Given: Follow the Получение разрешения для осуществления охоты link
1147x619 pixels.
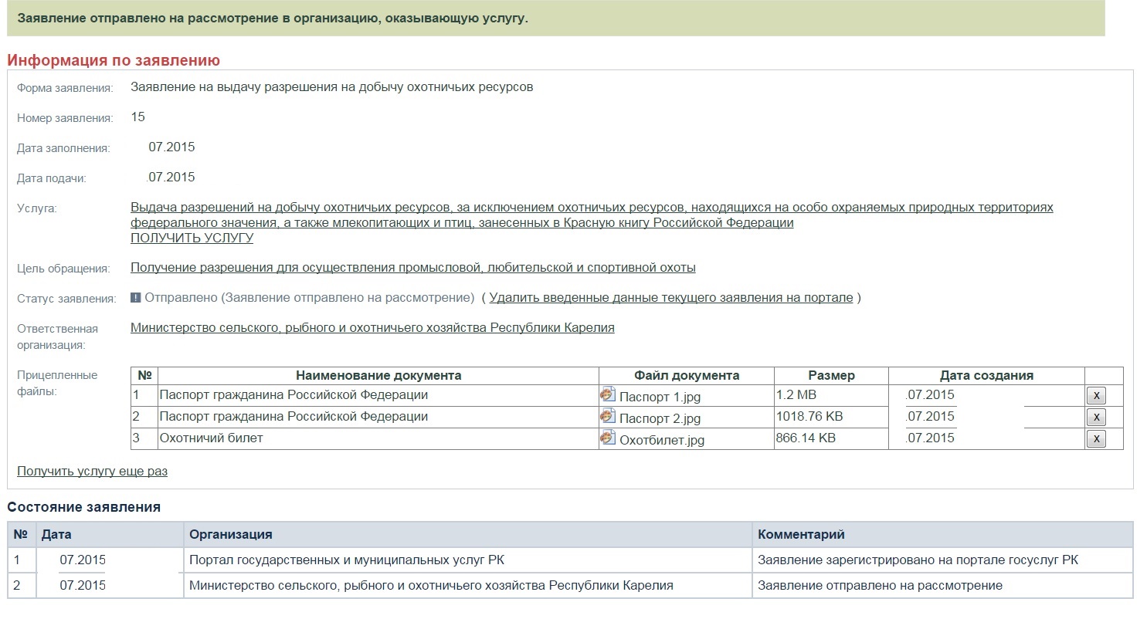Looking at the screenshot, I should pyautogui.click(x=412, y=268).
